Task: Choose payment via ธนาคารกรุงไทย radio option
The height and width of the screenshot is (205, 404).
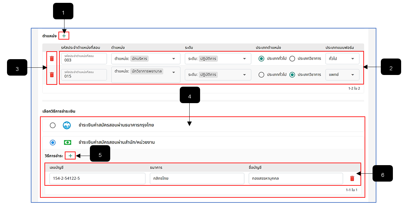Action: 53,126
